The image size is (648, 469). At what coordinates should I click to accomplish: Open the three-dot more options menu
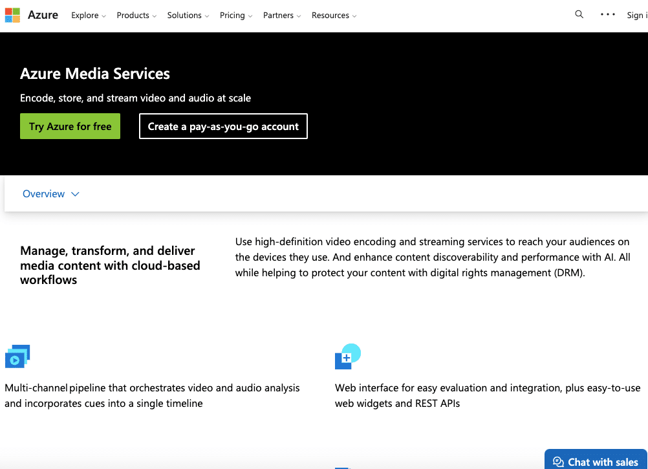tap(607, 14)
